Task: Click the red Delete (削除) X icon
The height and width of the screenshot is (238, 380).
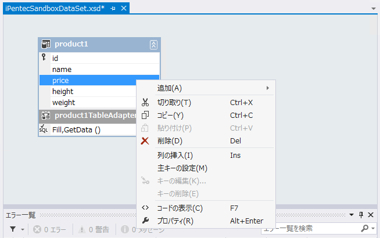Action: click(x=145, y=140)
